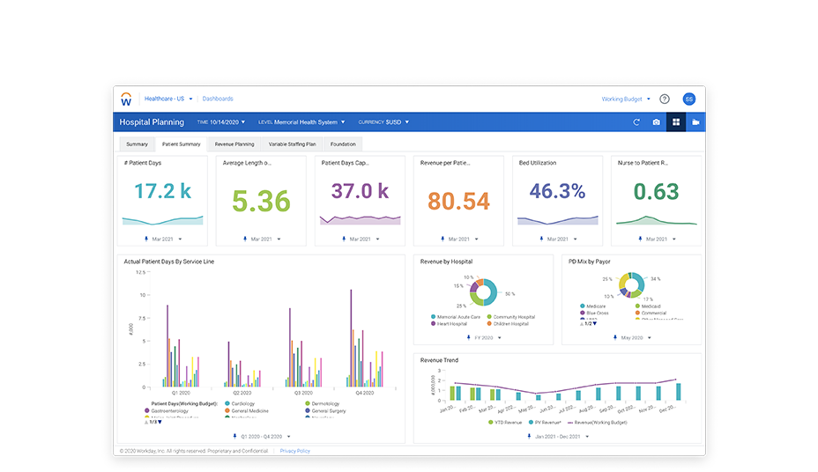Viewport: 818px width, 472px height.
Task: Click the Dashboards breadcrumb link
Action: pos(218,99)
